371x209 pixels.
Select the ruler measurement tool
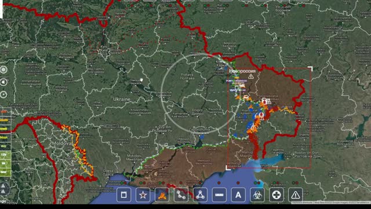219,195
